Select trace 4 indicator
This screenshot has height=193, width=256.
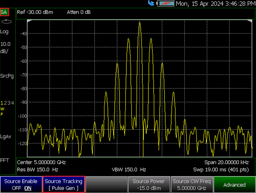pos(13,103)
